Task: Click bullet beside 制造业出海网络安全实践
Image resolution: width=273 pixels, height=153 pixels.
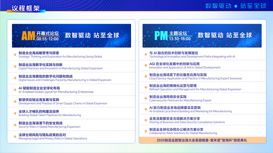Action: pos(146,98)
